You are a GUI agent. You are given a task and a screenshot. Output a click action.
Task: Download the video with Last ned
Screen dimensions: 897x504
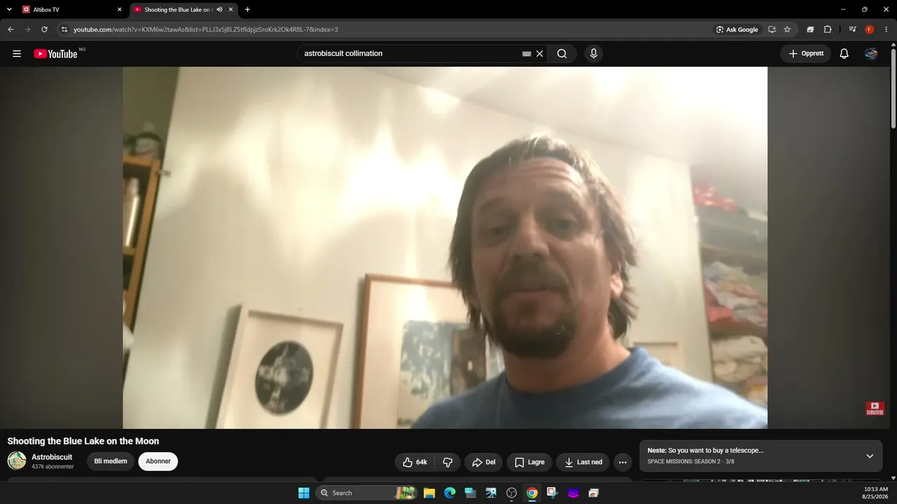point(583,462)
